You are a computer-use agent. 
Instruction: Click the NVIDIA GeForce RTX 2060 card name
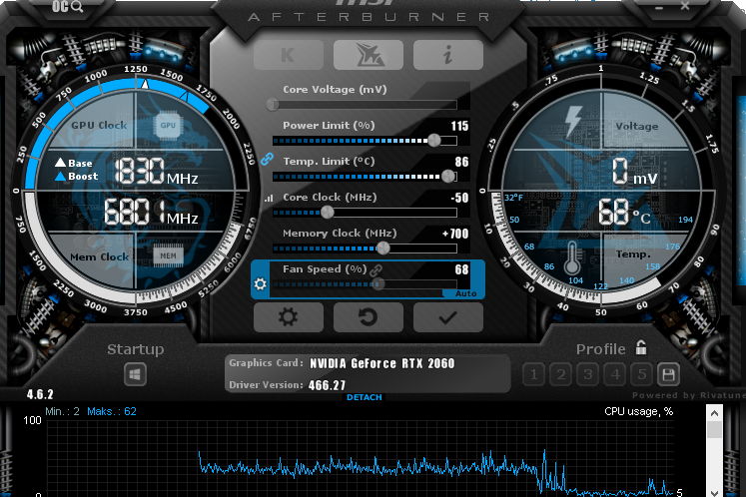click(x=382, y=364)
